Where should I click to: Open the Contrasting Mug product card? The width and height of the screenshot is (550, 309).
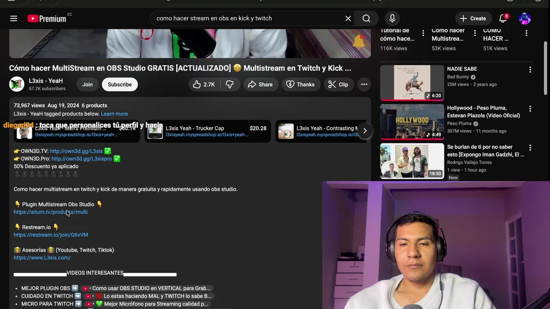pos(321,131)
